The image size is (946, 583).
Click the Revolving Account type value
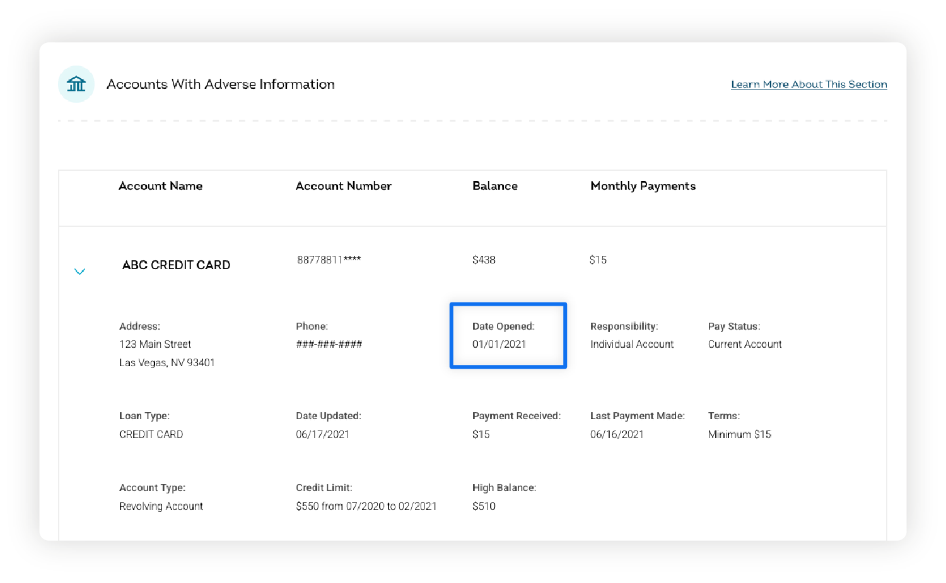coord(161,506)
